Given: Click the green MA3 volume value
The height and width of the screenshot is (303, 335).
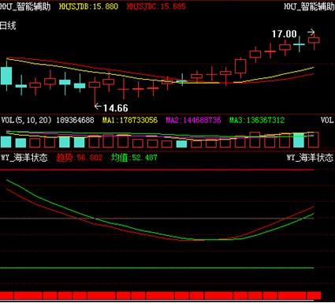Looking at the screenshot, I should click(x=257, y=121).
